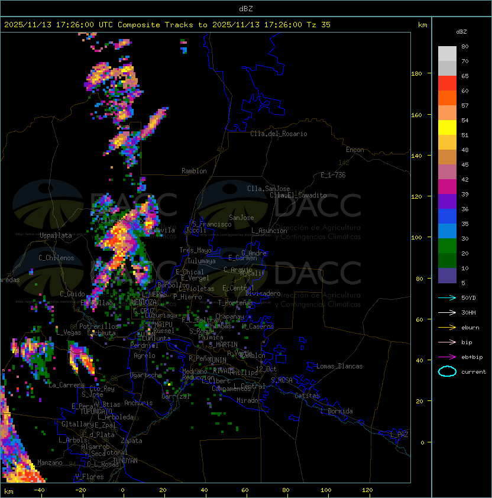
Task: Click the 'Manzano' map label
Action: (x=50, y=463)
